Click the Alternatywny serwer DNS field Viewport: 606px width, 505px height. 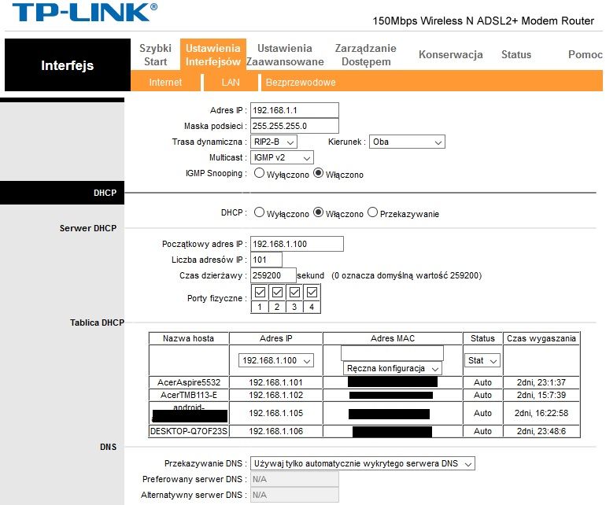[294, 495]
